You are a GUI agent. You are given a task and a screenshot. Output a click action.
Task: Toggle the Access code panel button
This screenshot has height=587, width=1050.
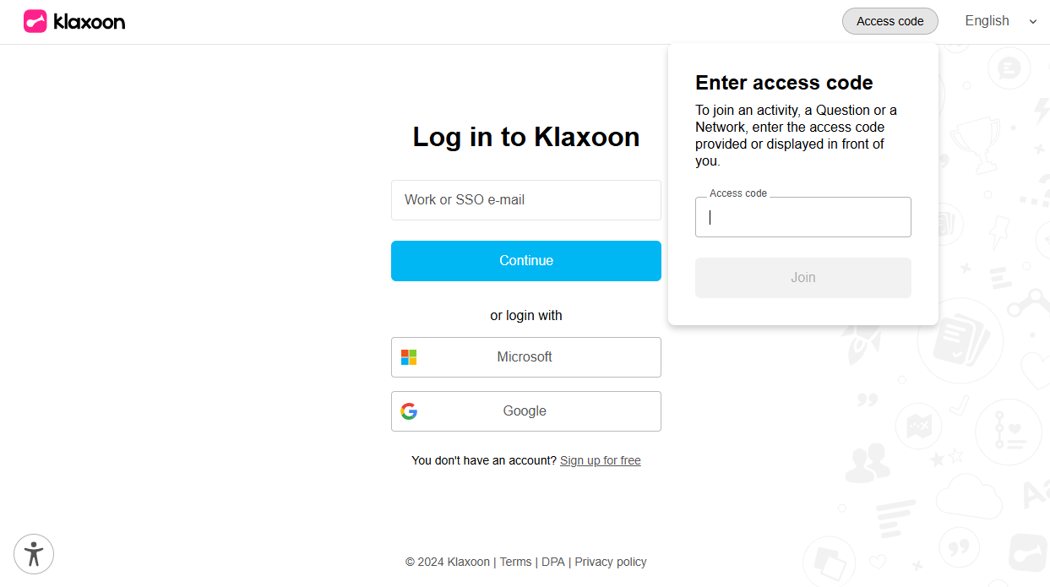(890, 21)
